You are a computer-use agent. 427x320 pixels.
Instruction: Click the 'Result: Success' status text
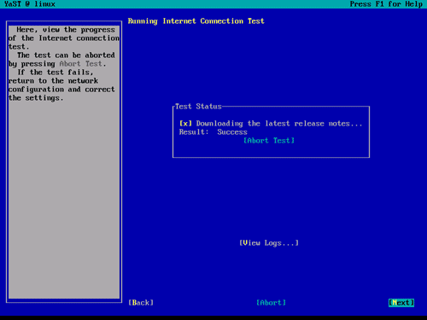pyautogui.click(x=213, y=132)
